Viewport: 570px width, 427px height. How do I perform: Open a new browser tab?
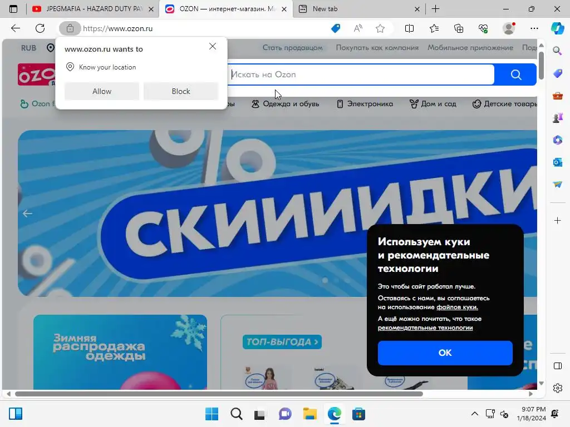[435, 9]
